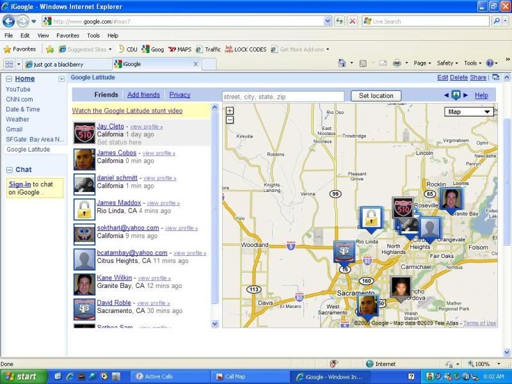The image size is (512, 384).
Task: Zoom in on the map with plus button
Action: pyautogui.click(x=230, y=111)
